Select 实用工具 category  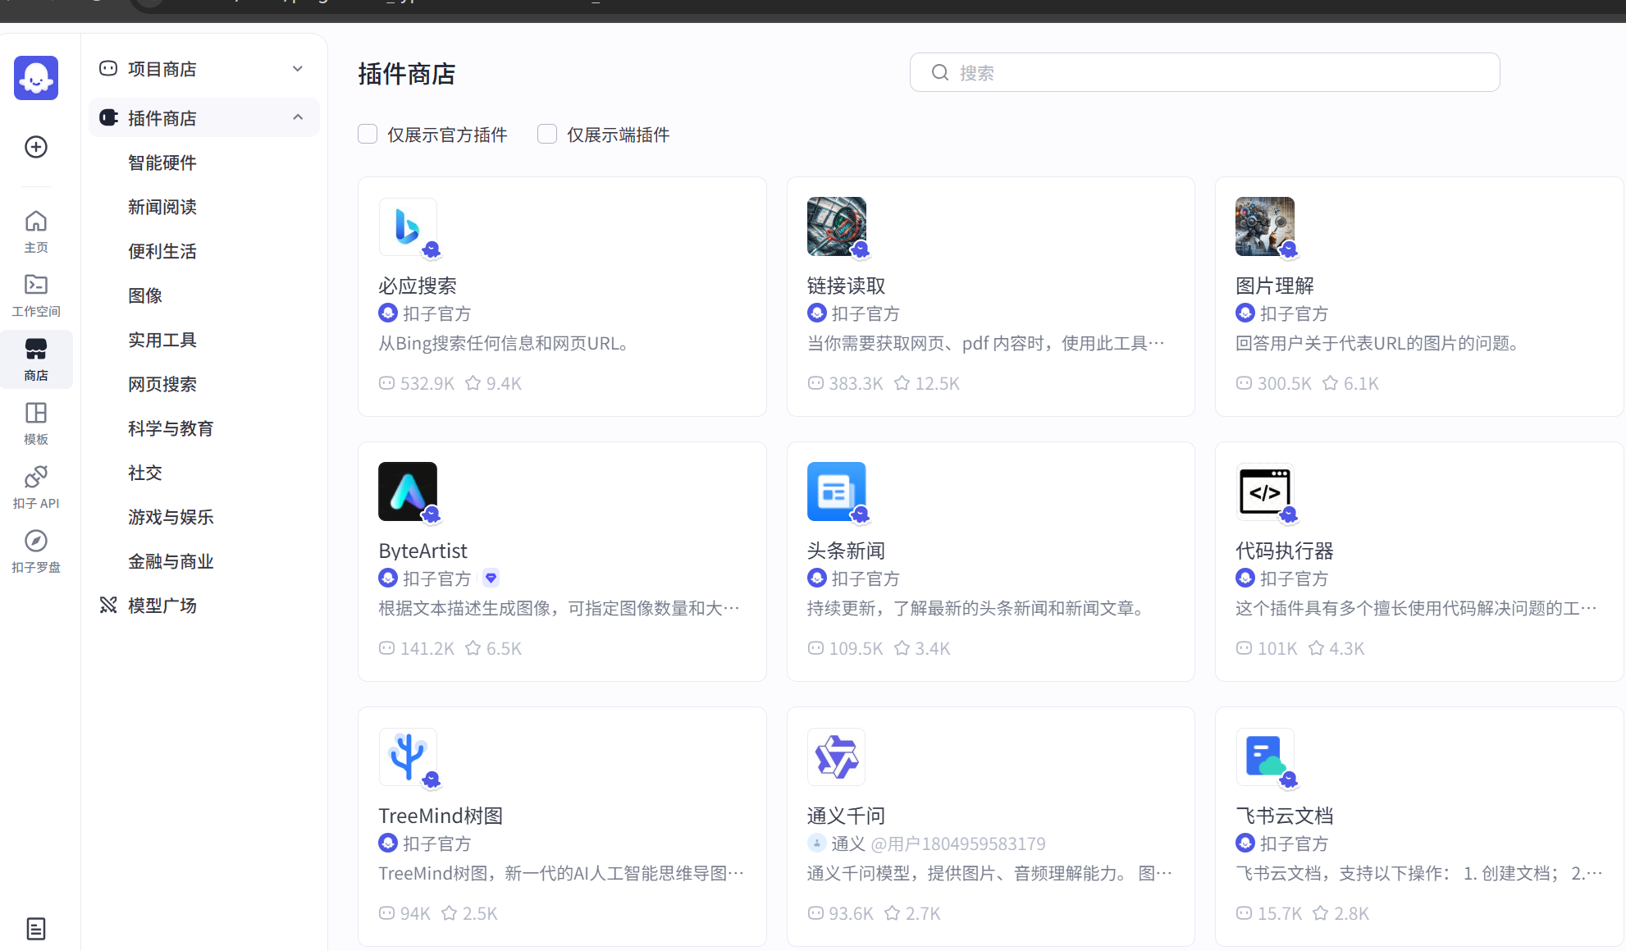pos(162,340)
